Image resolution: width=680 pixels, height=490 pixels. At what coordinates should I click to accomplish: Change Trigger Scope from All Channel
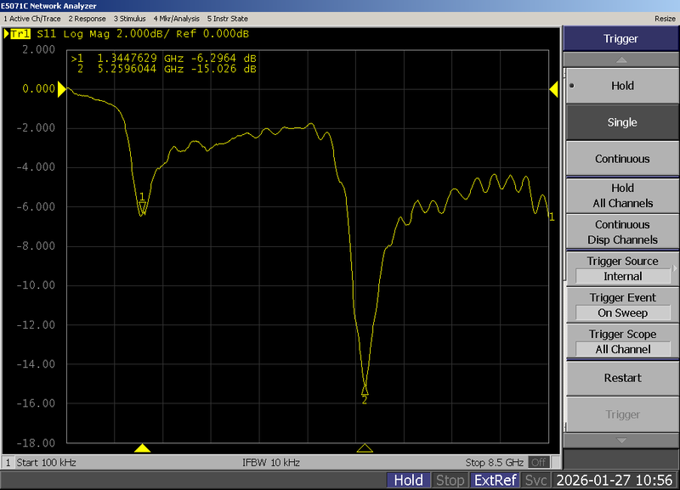pos(621,349)
